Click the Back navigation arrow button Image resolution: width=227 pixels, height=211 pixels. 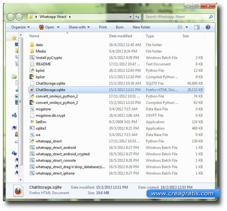coord(10,17)
